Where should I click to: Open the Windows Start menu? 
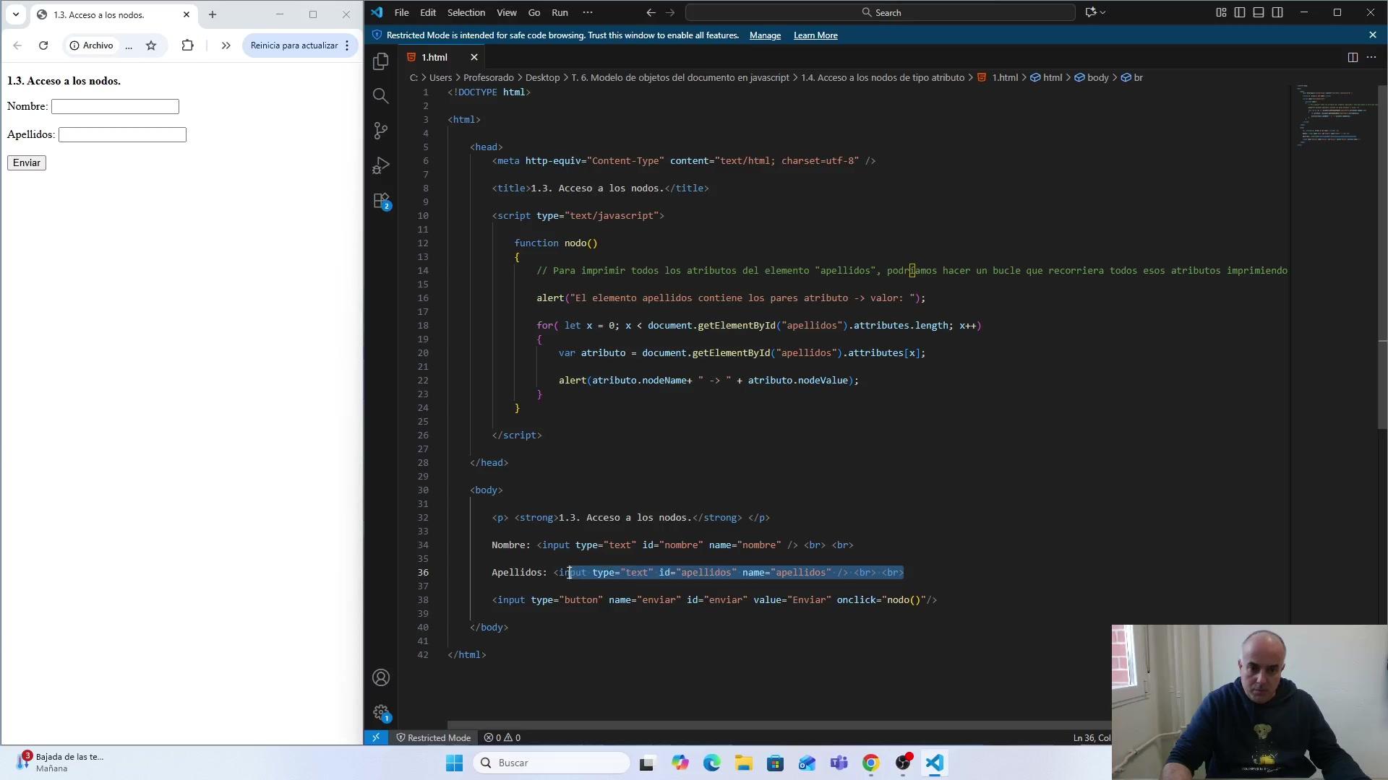pos(454,763)
